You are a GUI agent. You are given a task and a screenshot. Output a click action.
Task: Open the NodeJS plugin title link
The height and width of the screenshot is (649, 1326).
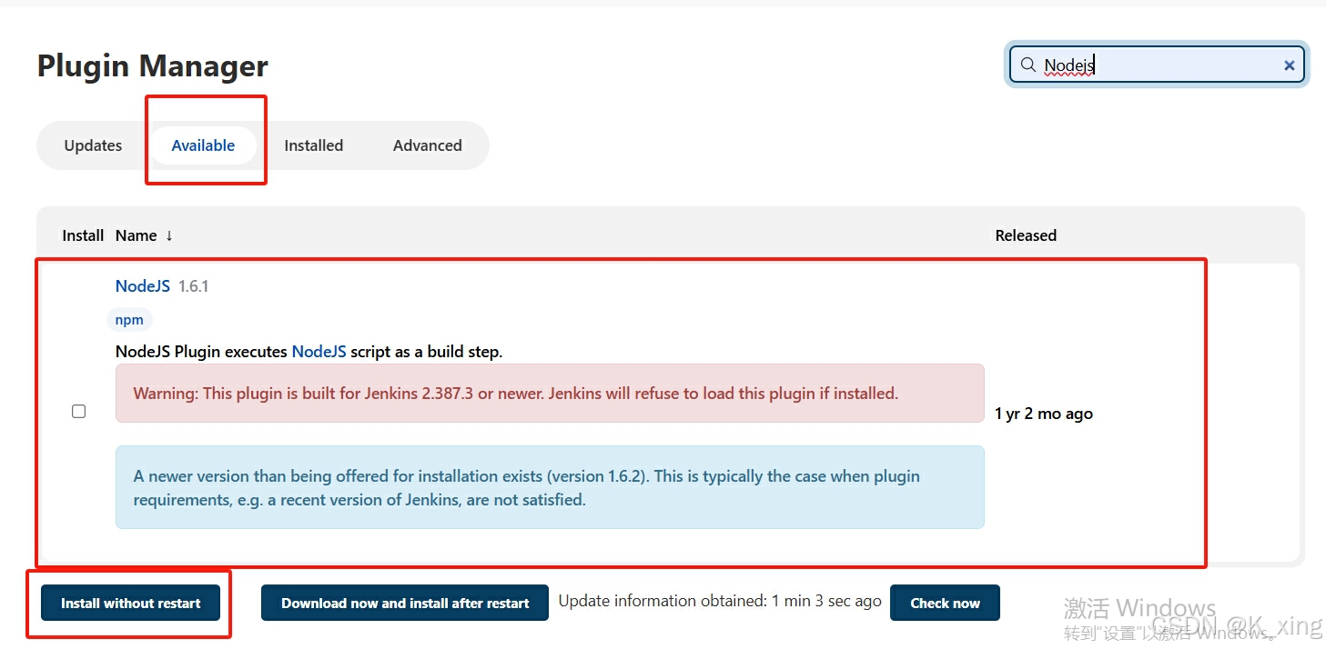pyautogui.click(x=143, y=286)
